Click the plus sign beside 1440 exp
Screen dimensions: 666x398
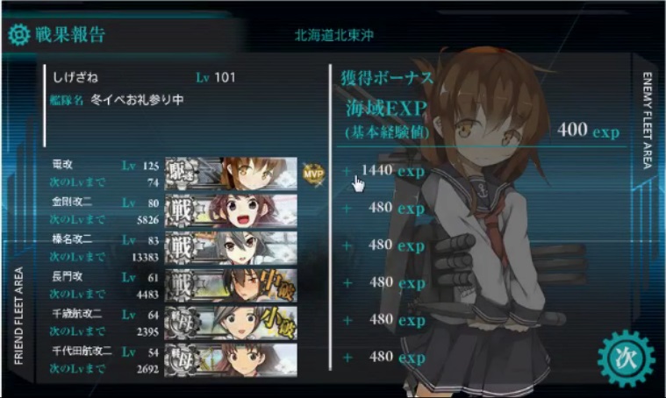point(347,171)
